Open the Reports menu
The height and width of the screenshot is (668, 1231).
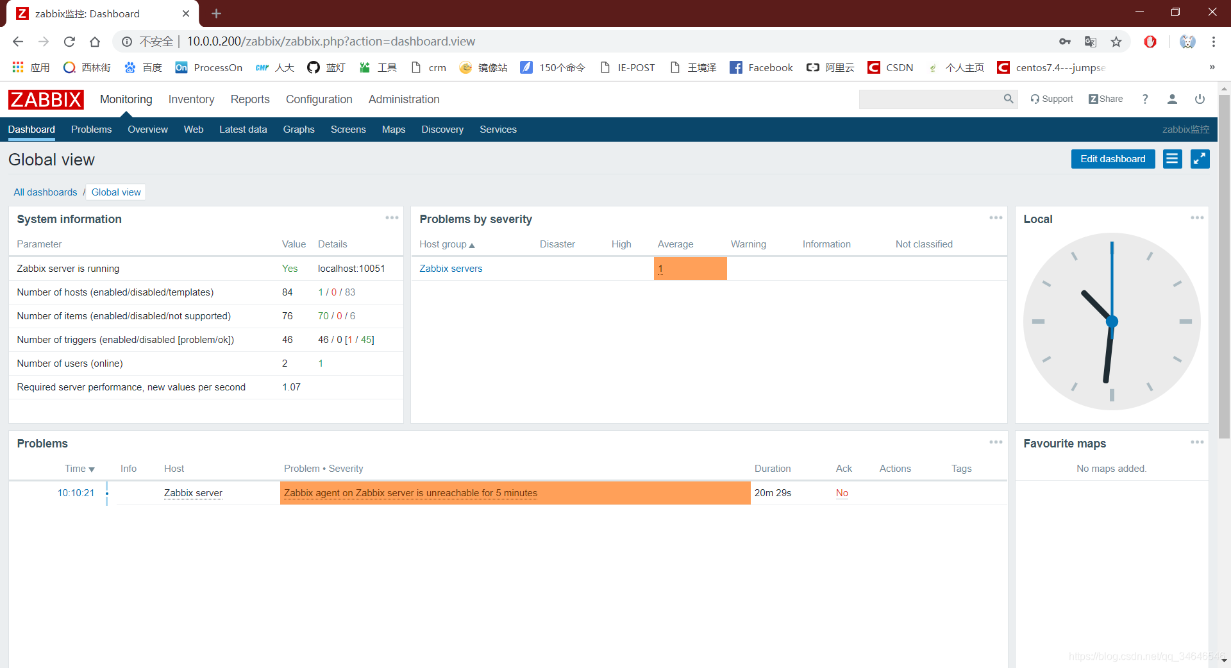(250, 99)
